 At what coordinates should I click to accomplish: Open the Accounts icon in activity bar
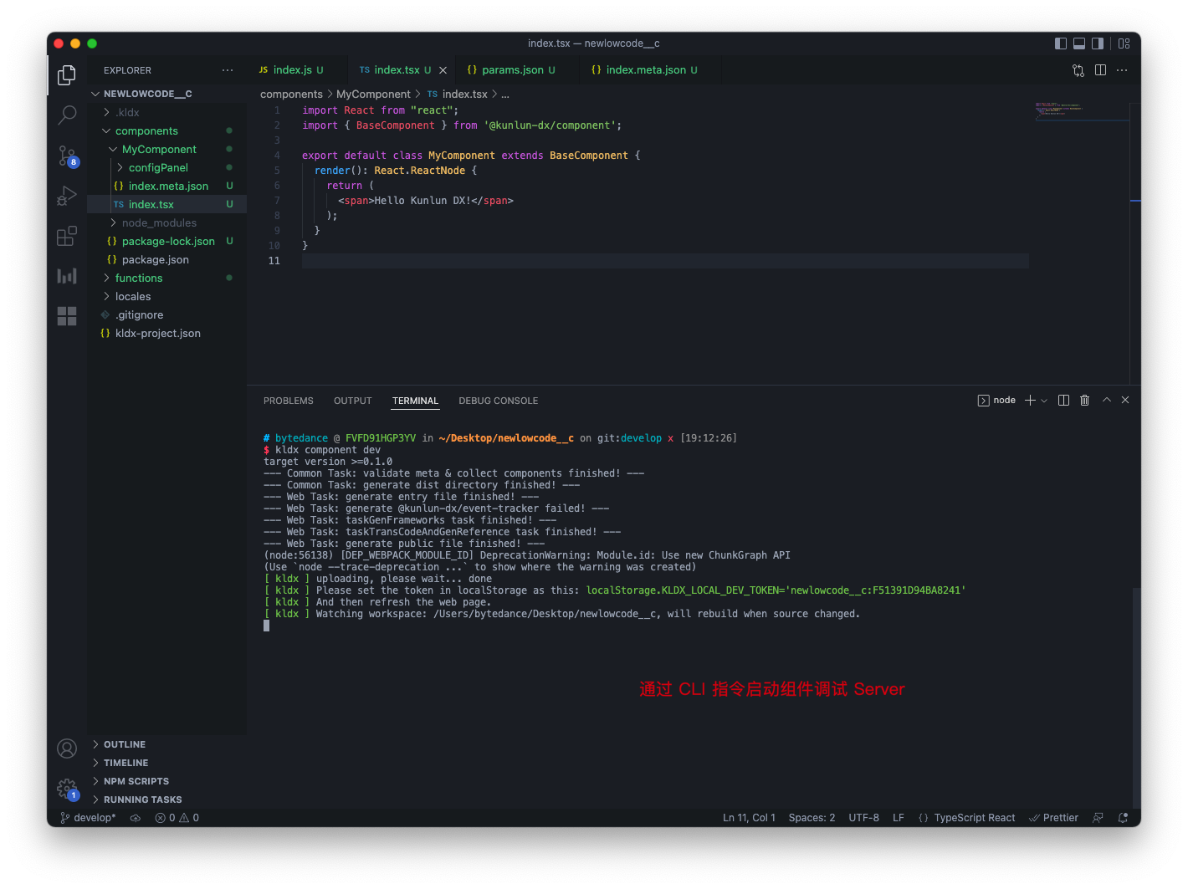(67, 748)
